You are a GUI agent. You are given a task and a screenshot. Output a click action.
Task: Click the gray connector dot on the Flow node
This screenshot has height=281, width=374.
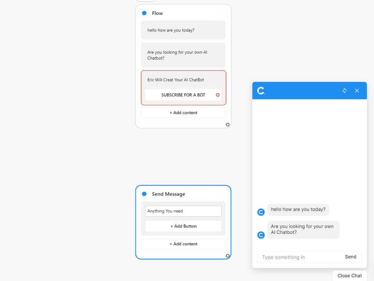click(x=227, y=124)
